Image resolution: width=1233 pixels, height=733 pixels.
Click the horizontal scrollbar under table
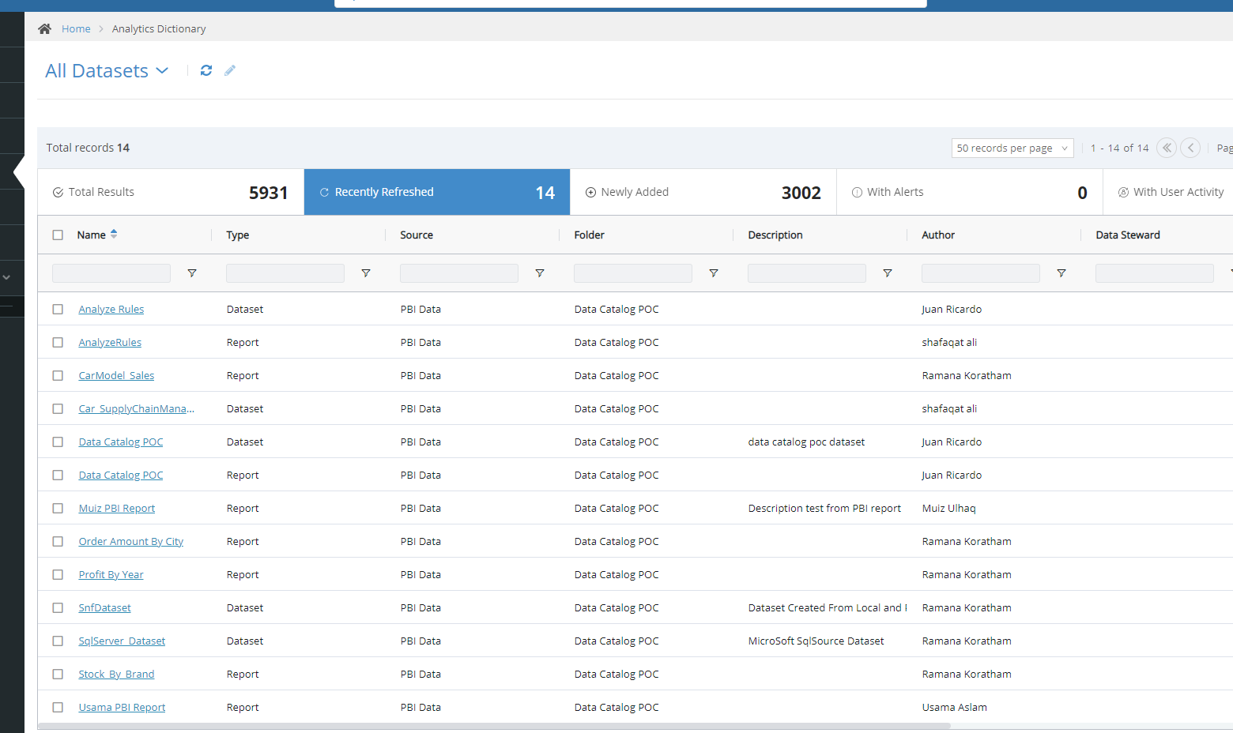click(x=494, y=726)
